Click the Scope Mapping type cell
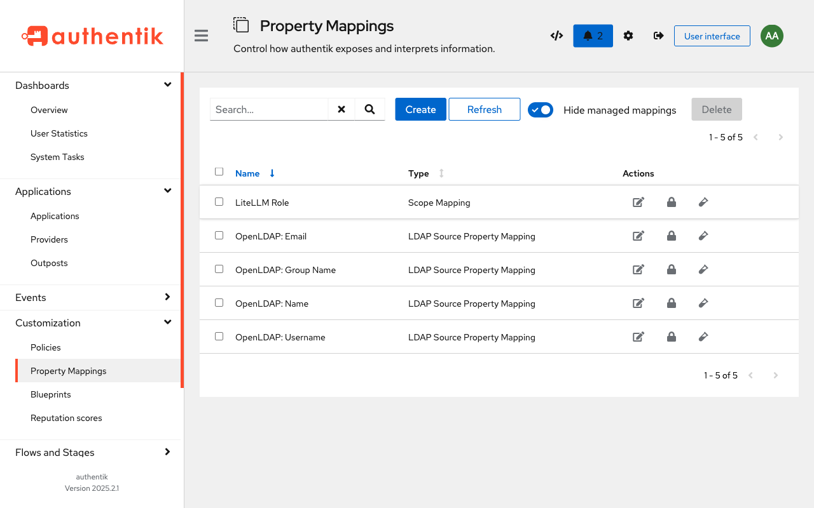The width and height of the screenshot is (814, 508). pyautogui.click(x=439, y=203)
